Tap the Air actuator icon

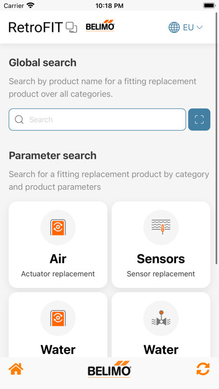pos(58,227)
